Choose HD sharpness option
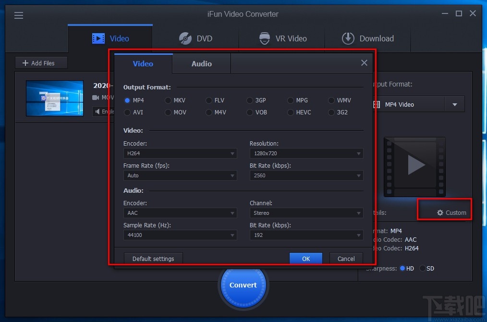 click(x=407, y=268)
